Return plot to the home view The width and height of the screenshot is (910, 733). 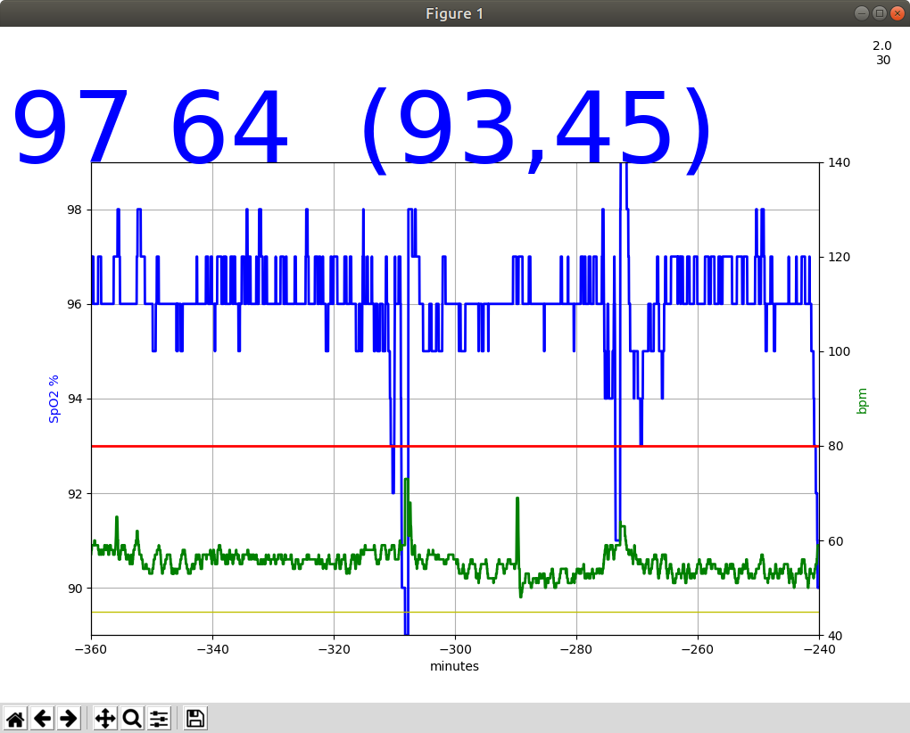(x=15, y=717)
